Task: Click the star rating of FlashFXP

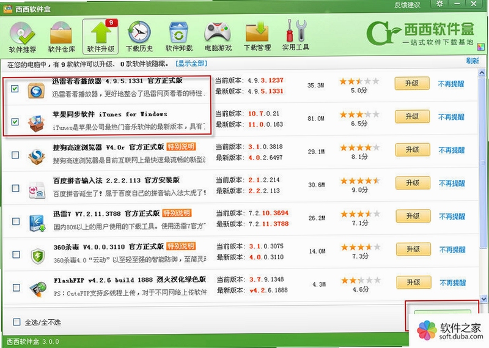Action: [x=361, y=280]
